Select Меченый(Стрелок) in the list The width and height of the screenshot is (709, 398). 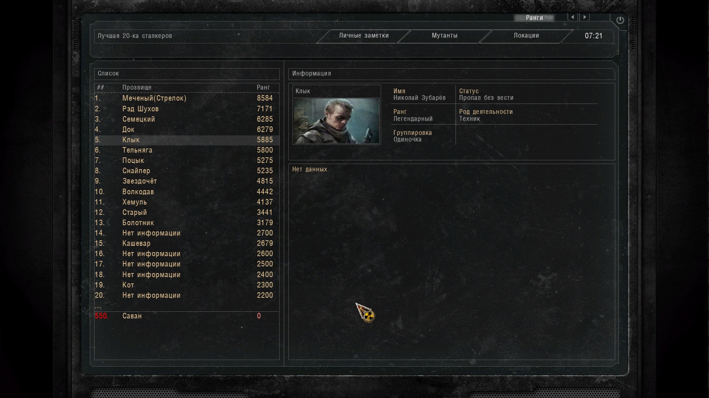coord(186,98)
